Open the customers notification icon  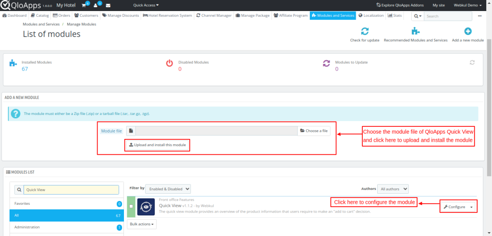(96, 5)
